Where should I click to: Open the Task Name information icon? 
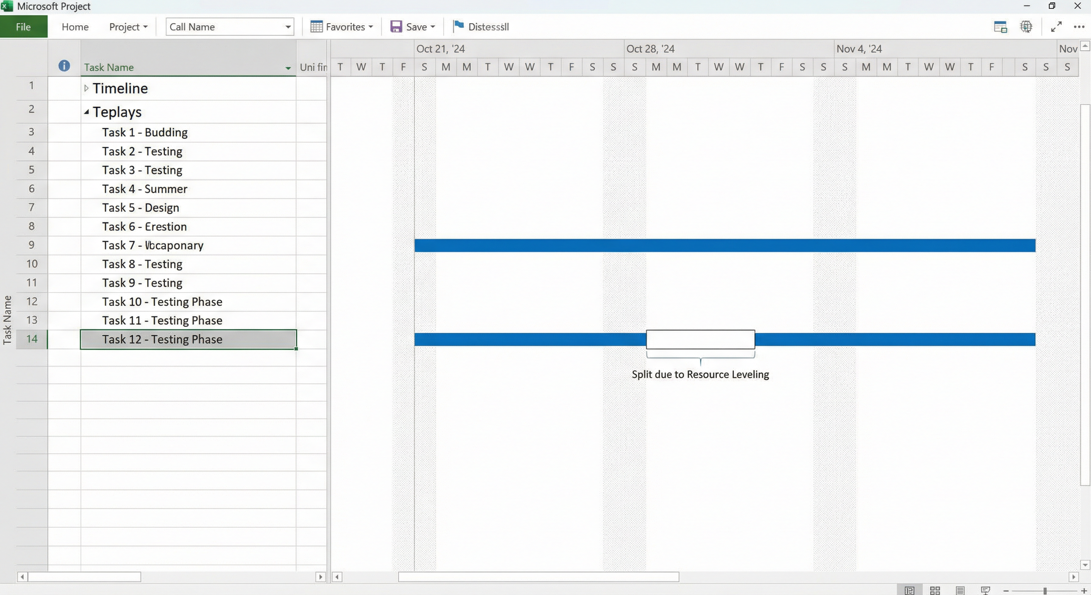(64, 65)
